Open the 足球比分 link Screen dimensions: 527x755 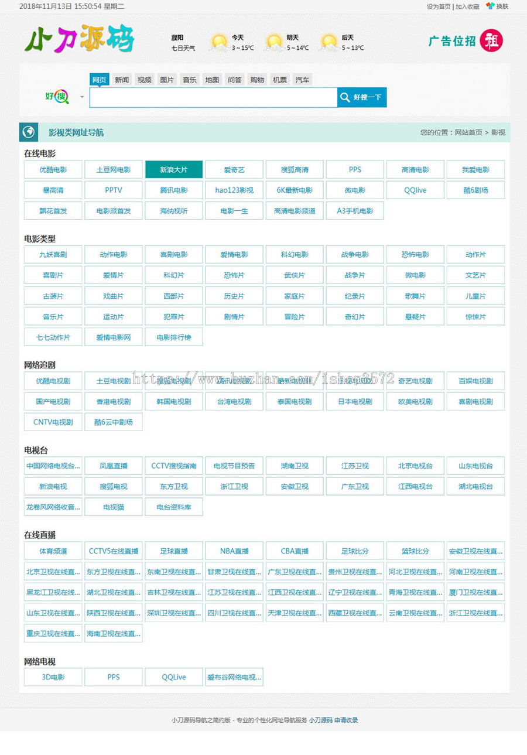click(355, 551)
